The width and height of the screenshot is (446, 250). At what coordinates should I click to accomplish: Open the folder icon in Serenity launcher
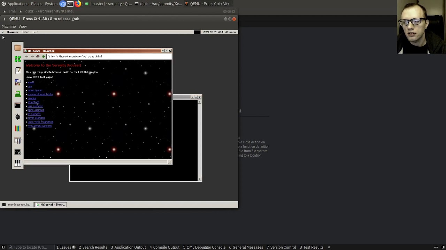point(18,48)
